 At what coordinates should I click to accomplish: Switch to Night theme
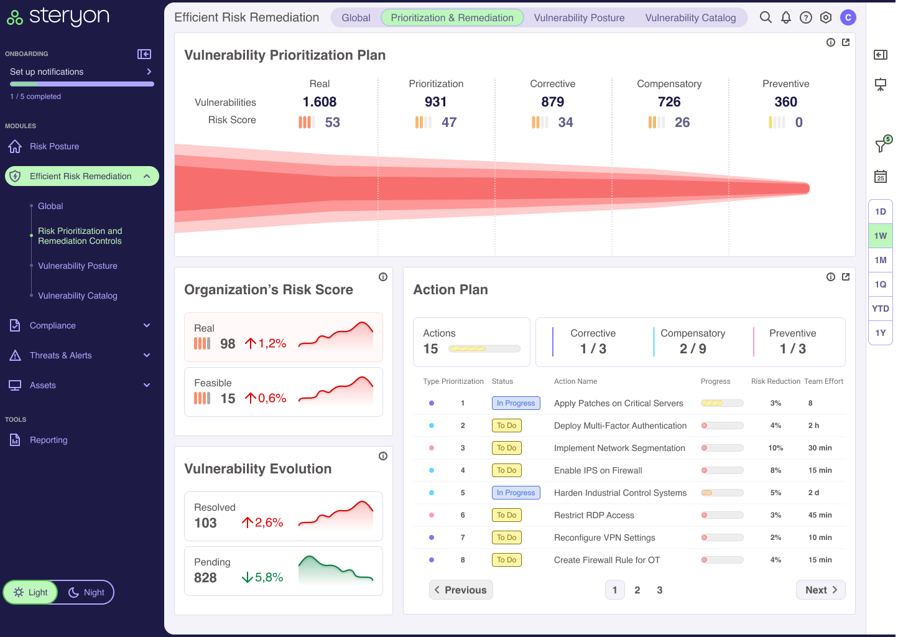click(86, 592)
